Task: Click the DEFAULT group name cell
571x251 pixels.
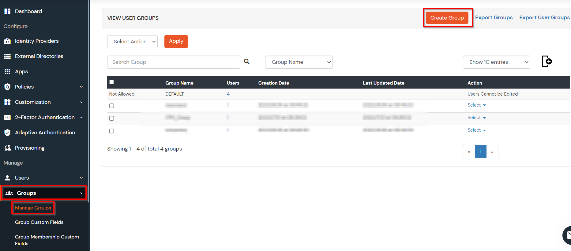Action: 175,94
